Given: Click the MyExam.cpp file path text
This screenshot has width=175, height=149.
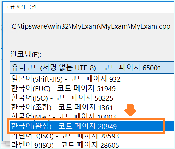Looking at the screenshot, I should pos(91,27).
